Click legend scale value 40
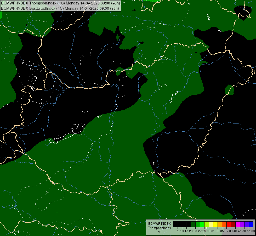 point(235,231)
